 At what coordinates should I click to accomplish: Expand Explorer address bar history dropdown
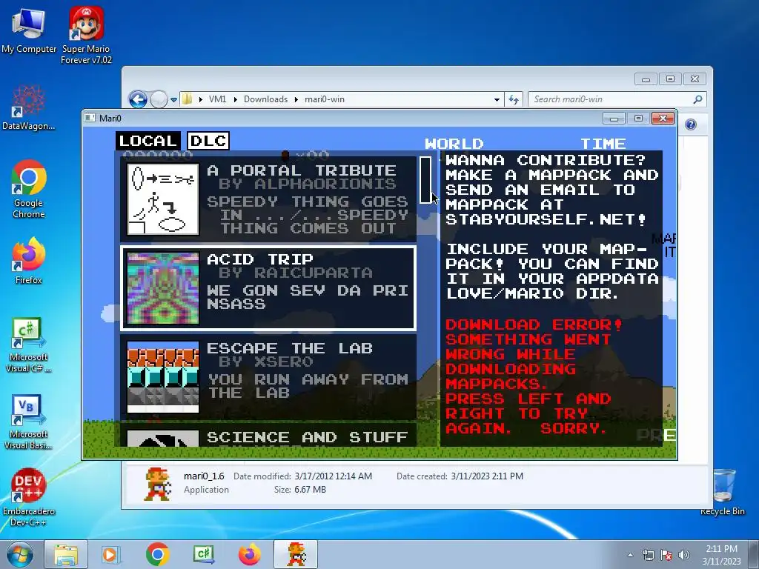497,100
